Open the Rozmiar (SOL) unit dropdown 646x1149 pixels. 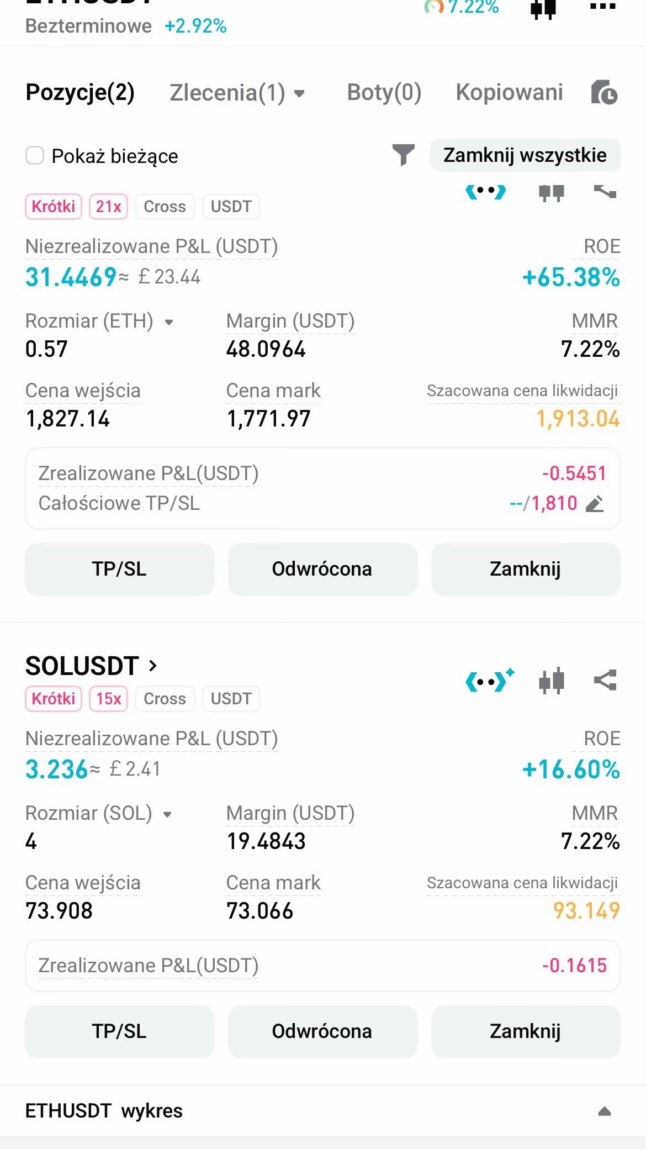point(167,814)
